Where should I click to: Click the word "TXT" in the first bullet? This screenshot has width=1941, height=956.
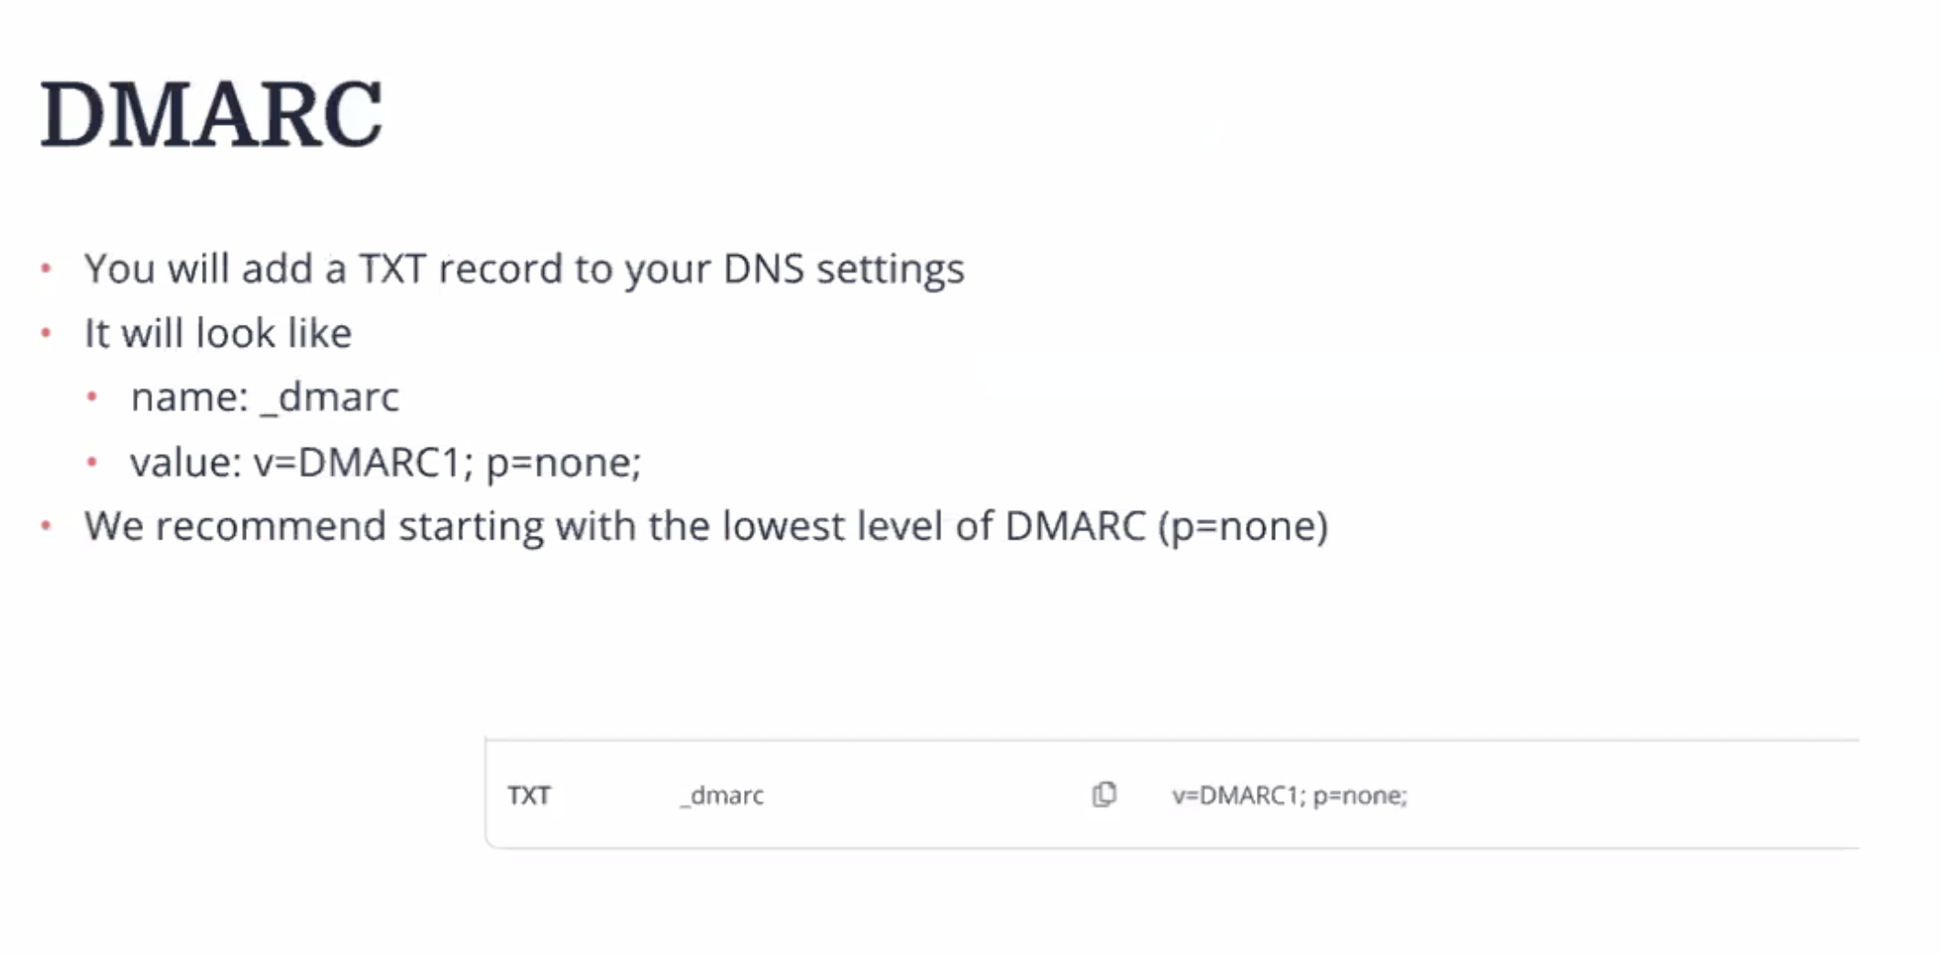click(x=392, y=269)
